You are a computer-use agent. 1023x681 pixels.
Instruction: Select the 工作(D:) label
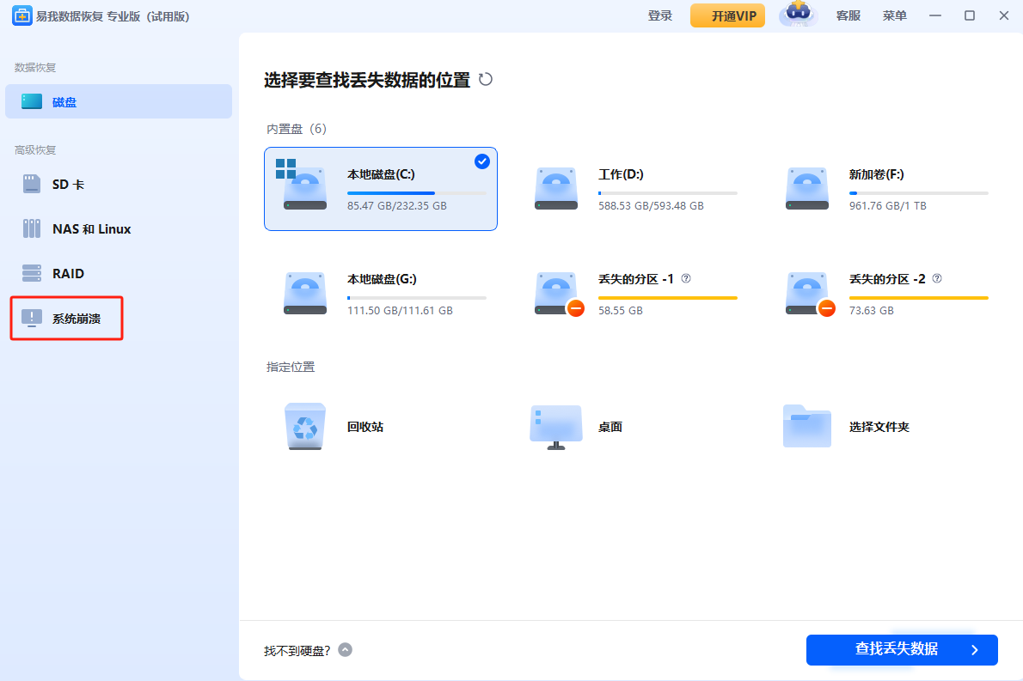pos(621,174)
